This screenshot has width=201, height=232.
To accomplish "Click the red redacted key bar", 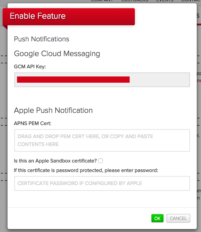I will [x=73, y=80].
